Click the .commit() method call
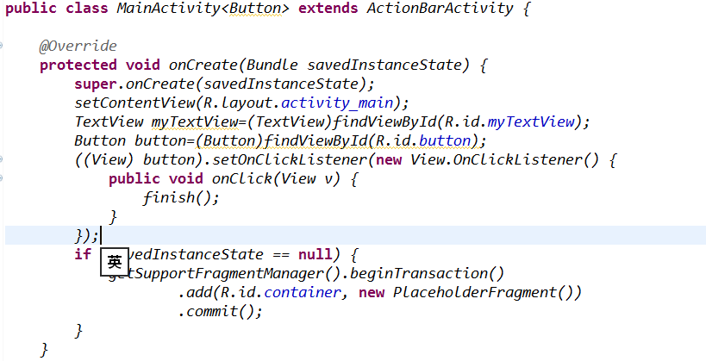Screen dimensions: 706x361 tap(219, 311)
